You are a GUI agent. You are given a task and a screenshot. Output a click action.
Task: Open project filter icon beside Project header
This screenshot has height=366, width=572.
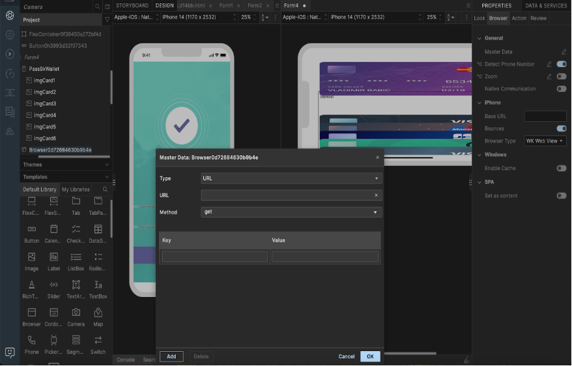pos(107,20)
